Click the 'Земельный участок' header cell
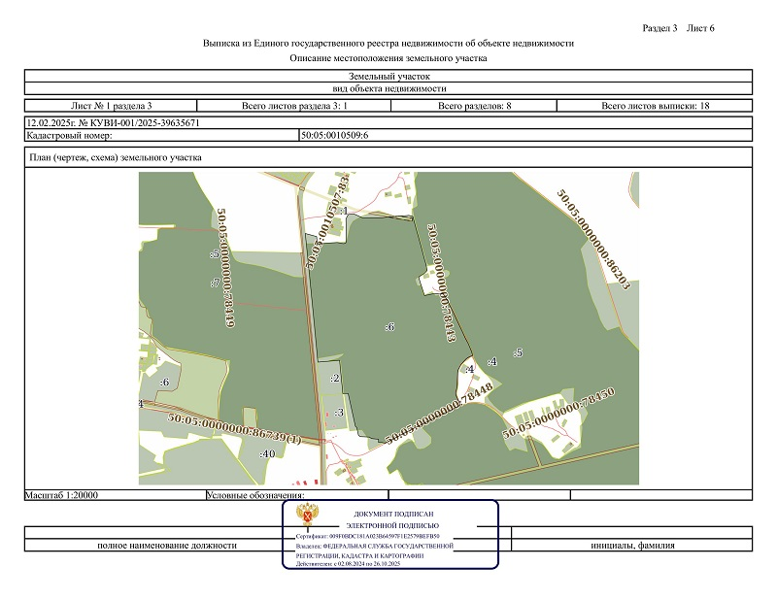 coord(388,76)
